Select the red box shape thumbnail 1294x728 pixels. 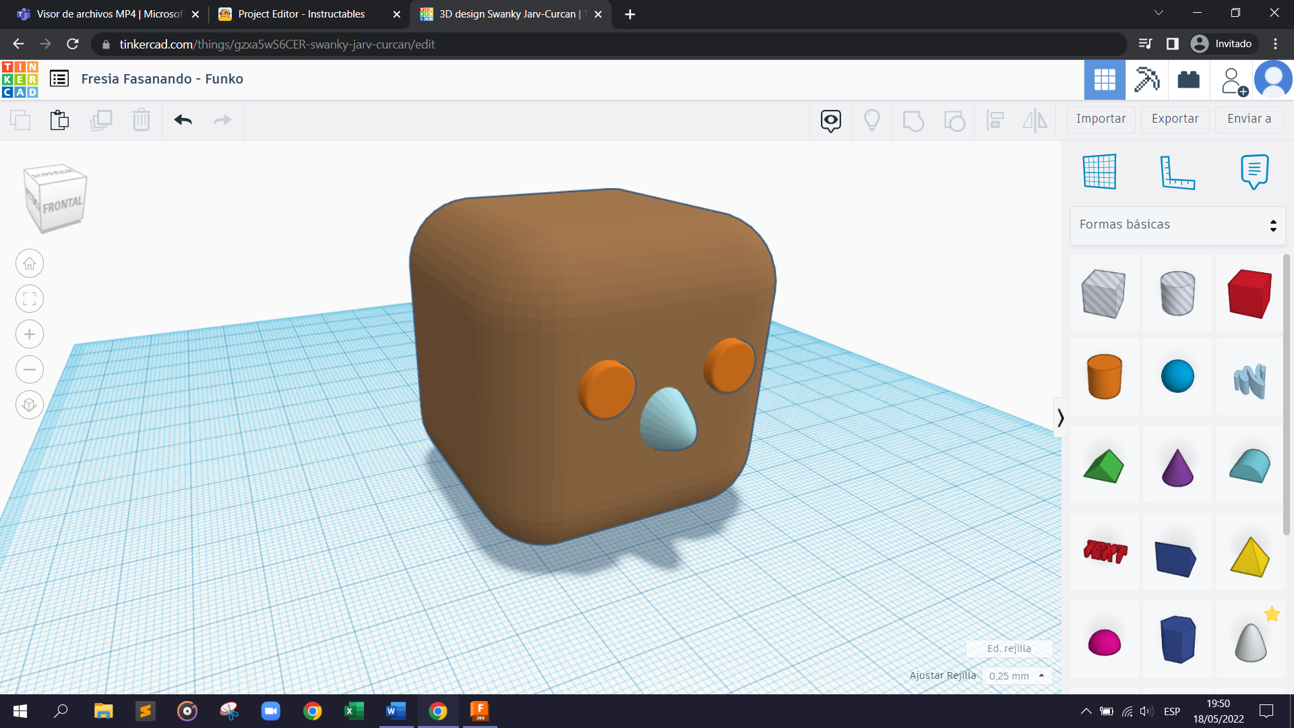(x=1250, y=293)
